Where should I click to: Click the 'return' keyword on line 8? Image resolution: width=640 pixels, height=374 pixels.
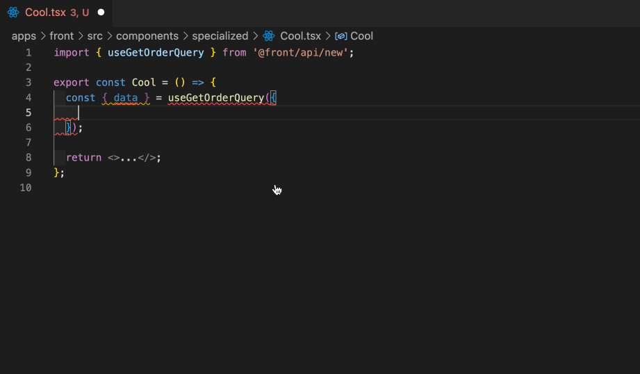tap(83, 158)
